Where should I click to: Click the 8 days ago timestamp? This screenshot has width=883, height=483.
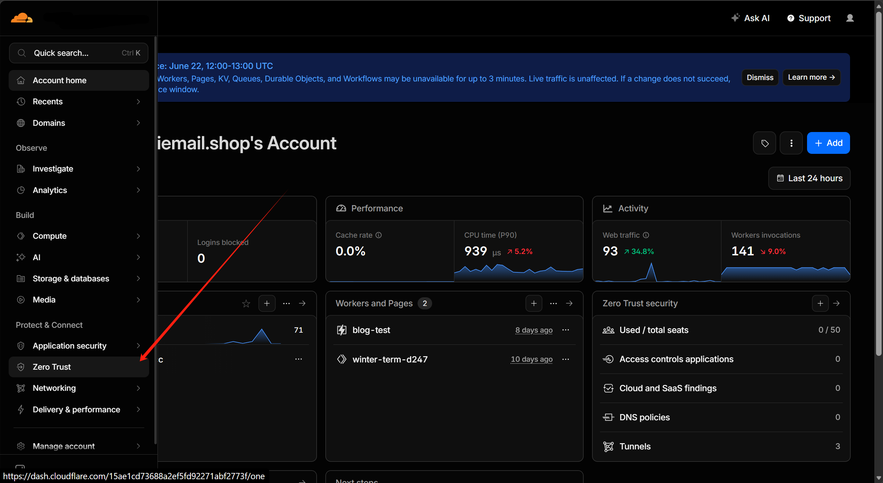click(534, 330)
